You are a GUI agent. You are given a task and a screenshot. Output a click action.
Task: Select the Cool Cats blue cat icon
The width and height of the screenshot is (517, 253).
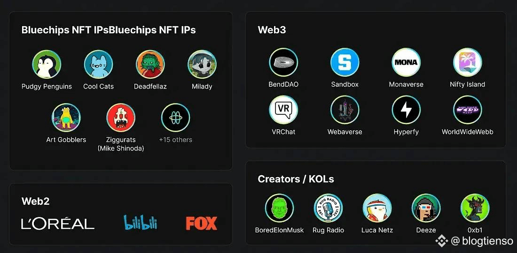point(98,64)
